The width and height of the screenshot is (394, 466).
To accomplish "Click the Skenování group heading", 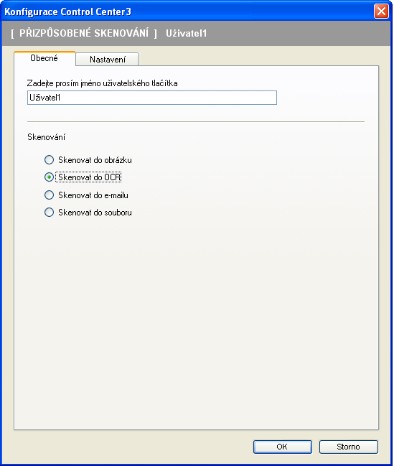I will [x=46, y=137].
